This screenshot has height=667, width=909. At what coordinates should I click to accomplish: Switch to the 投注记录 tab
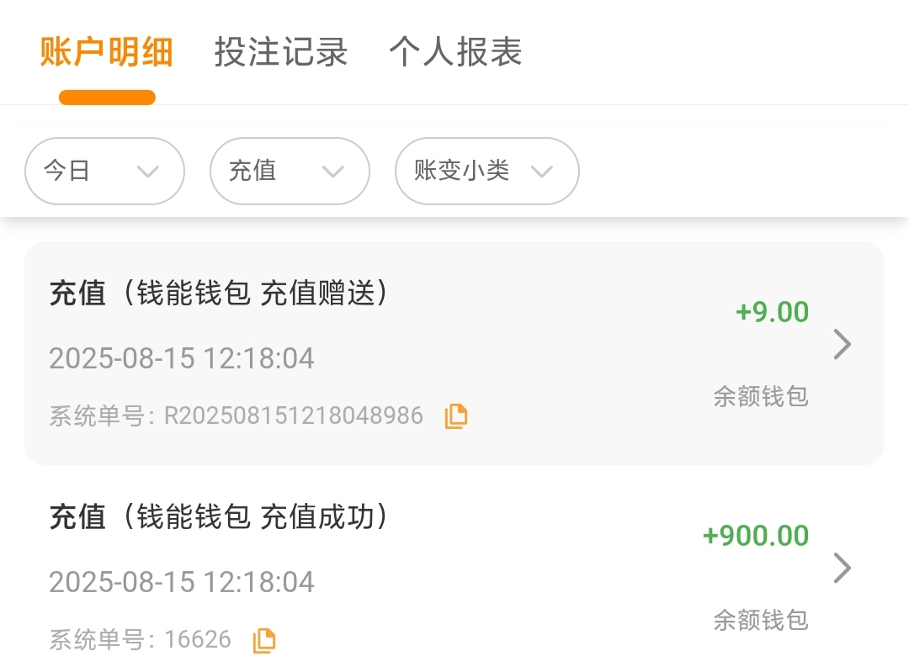[280, 52]
